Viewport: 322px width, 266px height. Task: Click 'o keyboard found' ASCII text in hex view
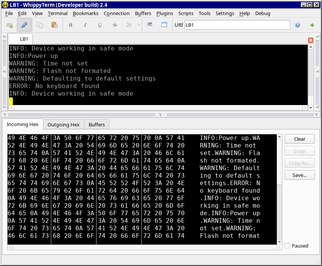[230, 191]
